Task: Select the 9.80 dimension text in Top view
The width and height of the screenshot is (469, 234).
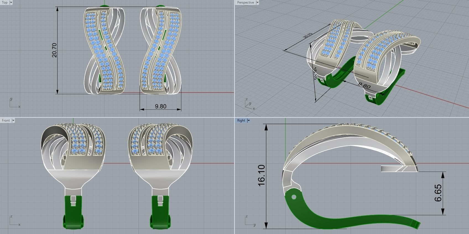Action: [161, 106]
